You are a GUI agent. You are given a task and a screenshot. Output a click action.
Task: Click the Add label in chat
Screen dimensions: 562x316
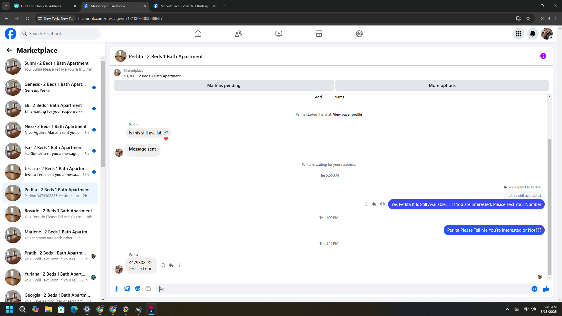(x=318, y=97)
